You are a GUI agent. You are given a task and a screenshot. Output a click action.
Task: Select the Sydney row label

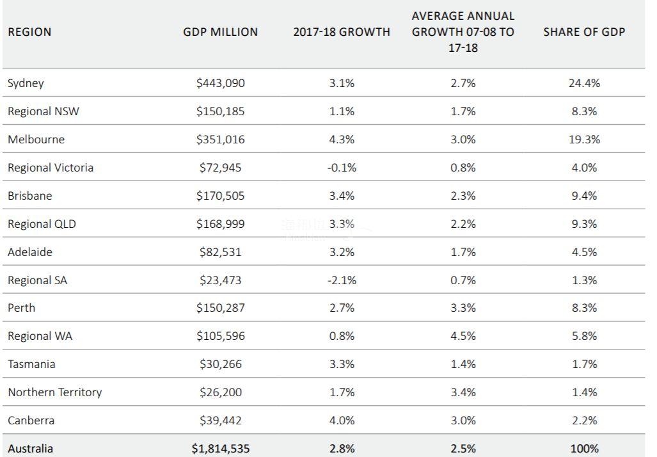point(26,83)
